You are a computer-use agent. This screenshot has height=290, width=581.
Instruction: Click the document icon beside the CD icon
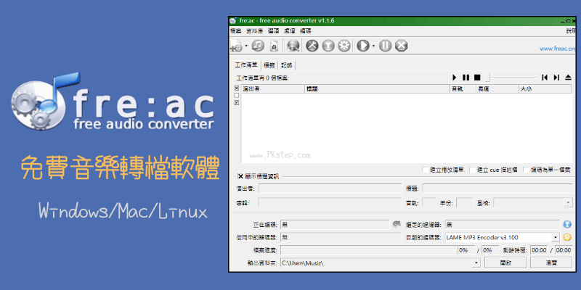point(274,46)
